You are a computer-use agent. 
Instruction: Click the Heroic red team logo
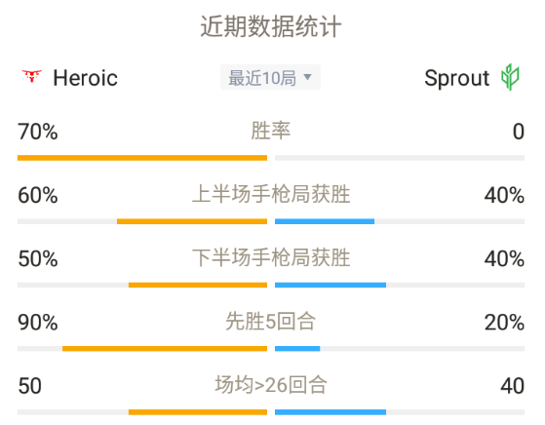coord(31,76)
